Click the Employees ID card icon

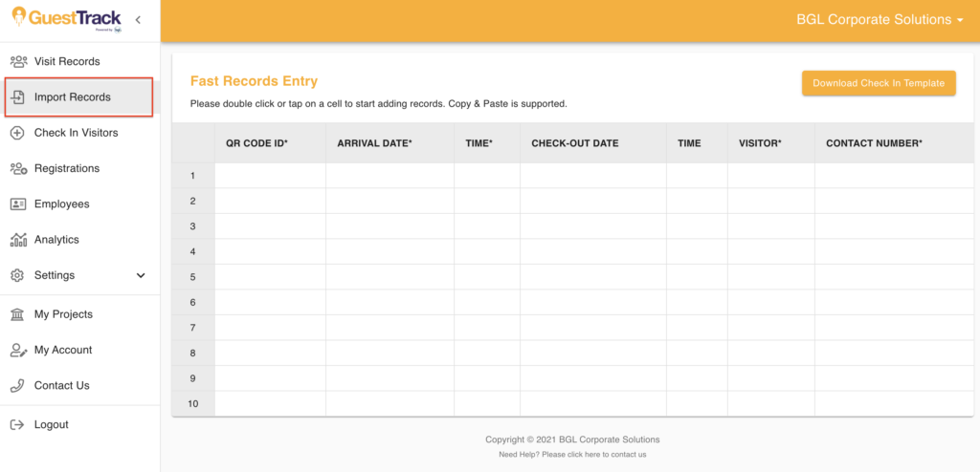(x=18, y=204)
